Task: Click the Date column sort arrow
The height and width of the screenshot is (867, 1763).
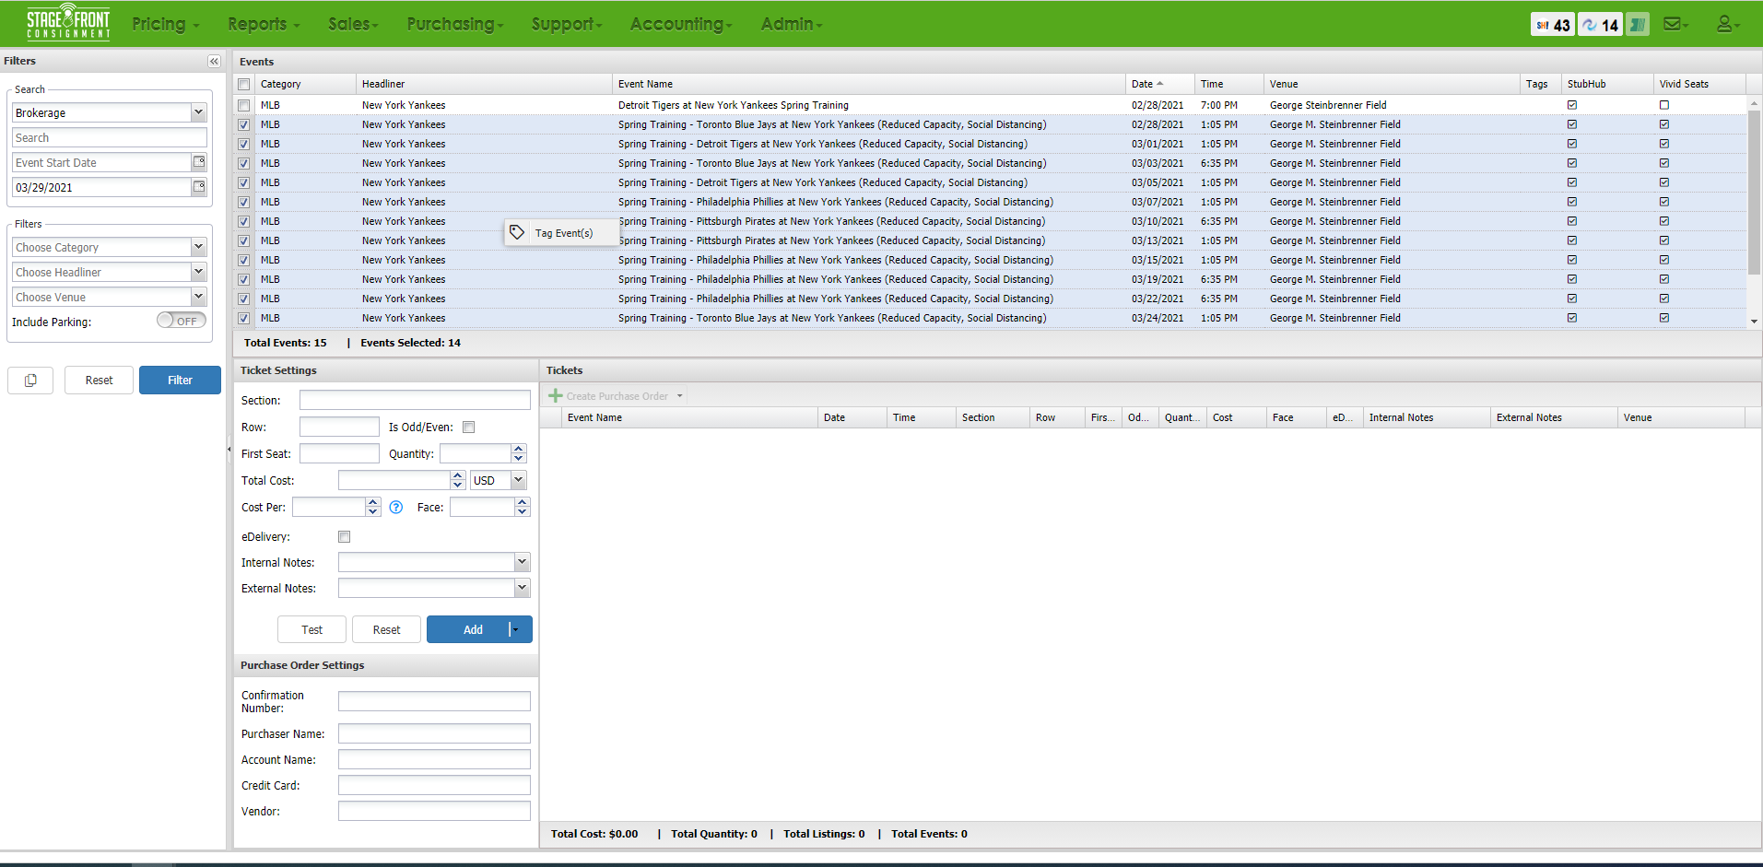Action: (x=1160, y=84)
